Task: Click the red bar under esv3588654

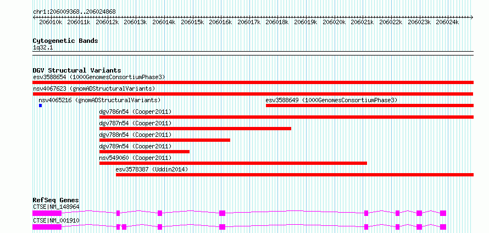Action: coord(253,82)
